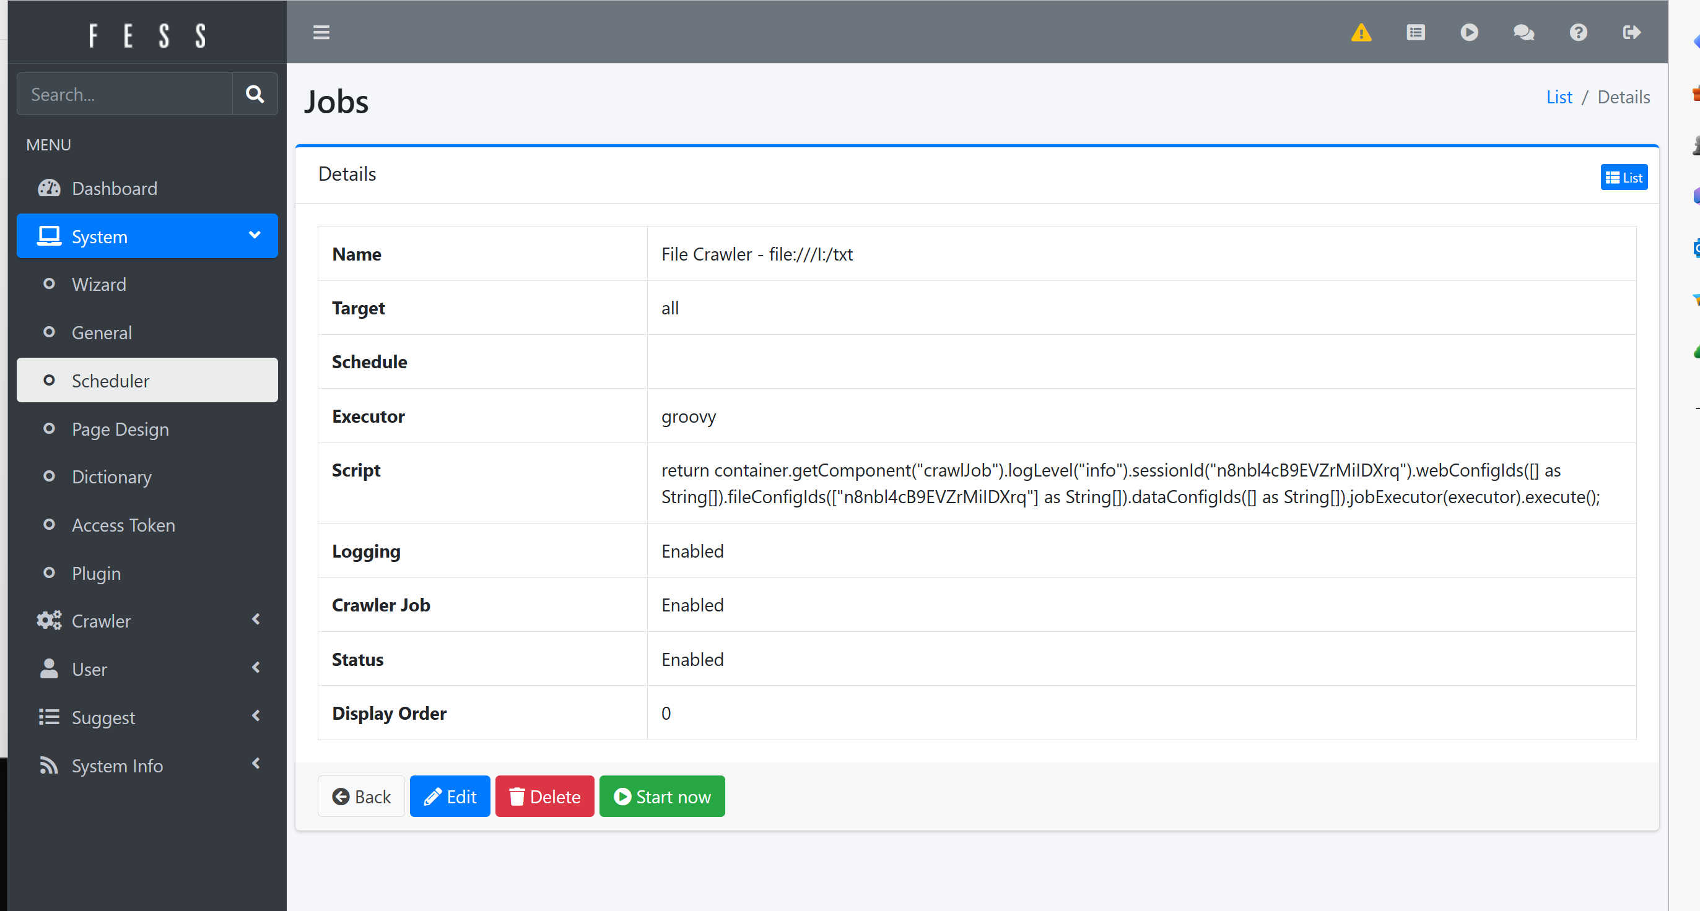This screenshot has height=911, width=1700.
Task: Open the running jobs play icon
Action: pos(1469,32)
